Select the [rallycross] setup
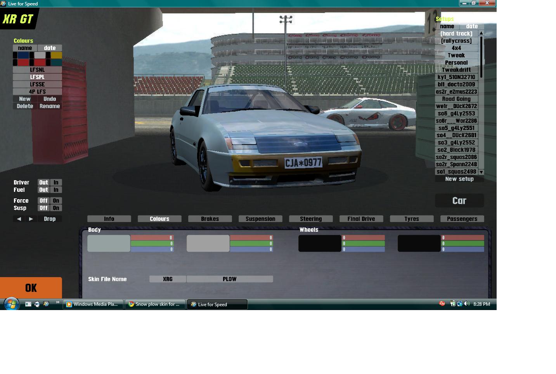Viewport: 556px width, 374px height. tap(456, 41)
